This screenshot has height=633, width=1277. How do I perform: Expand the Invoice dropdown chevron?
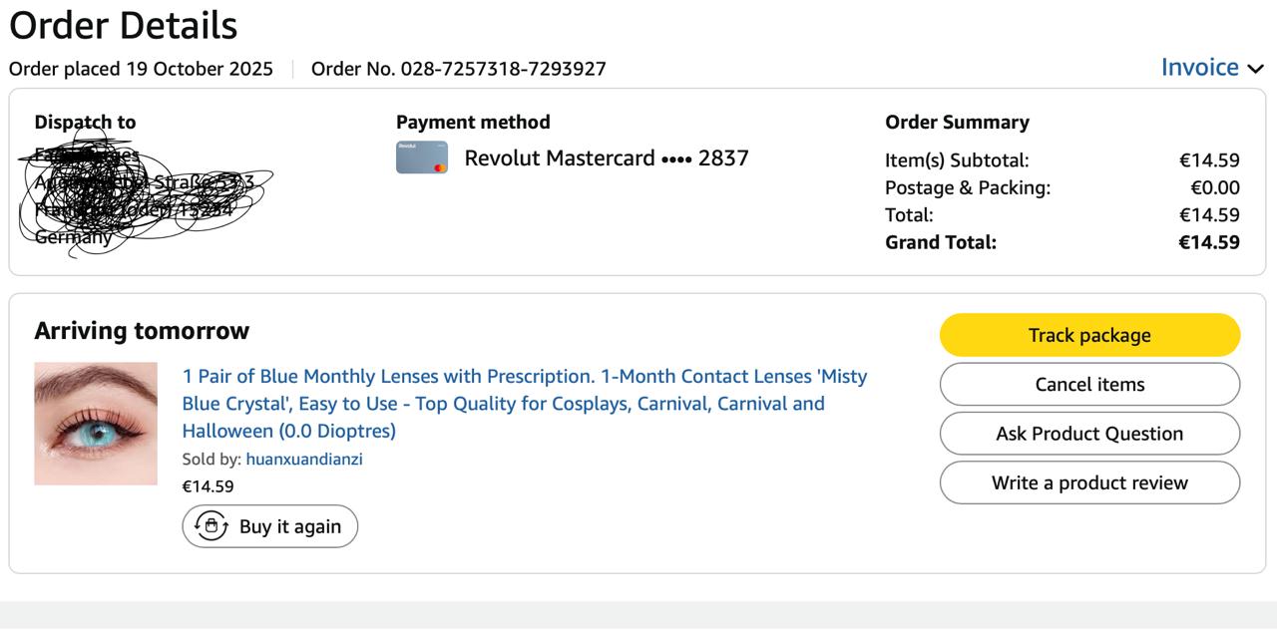click(1256, 69)
